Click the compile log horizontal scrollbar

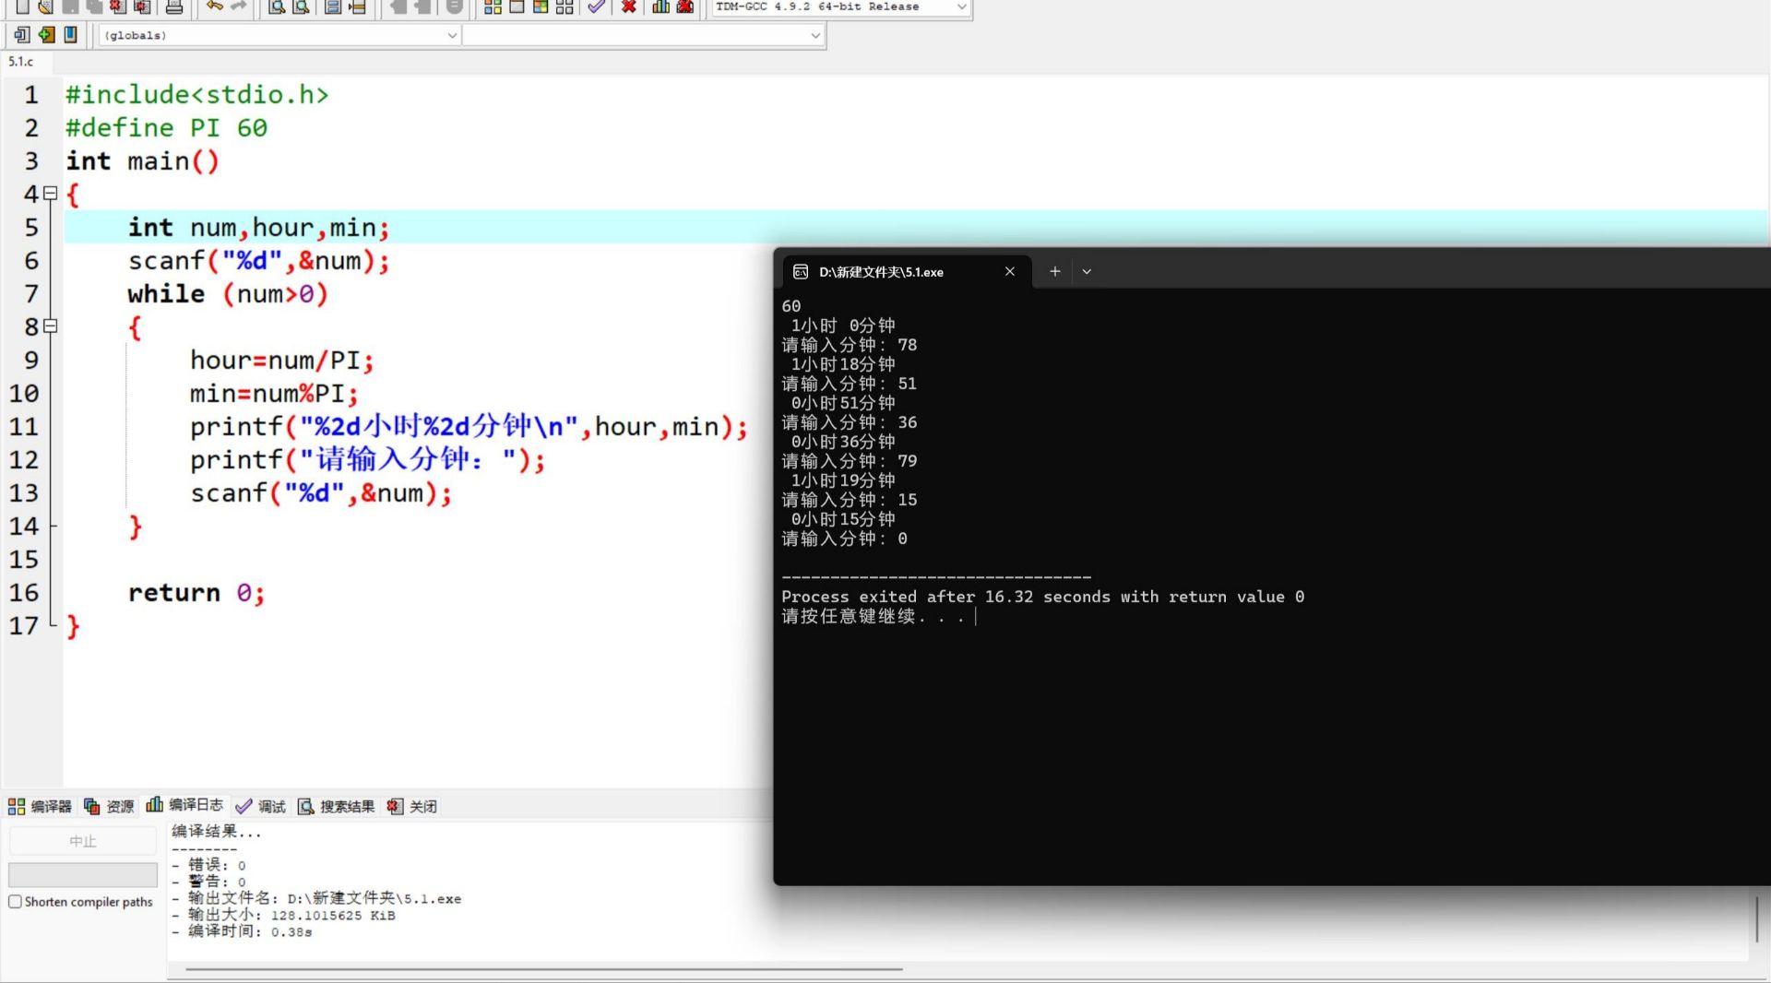point(544,969)
